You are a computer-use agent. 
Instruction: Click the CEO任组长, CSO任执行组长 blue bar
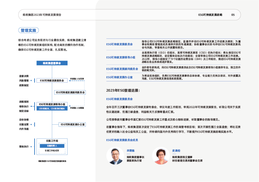tap(52, 109)
